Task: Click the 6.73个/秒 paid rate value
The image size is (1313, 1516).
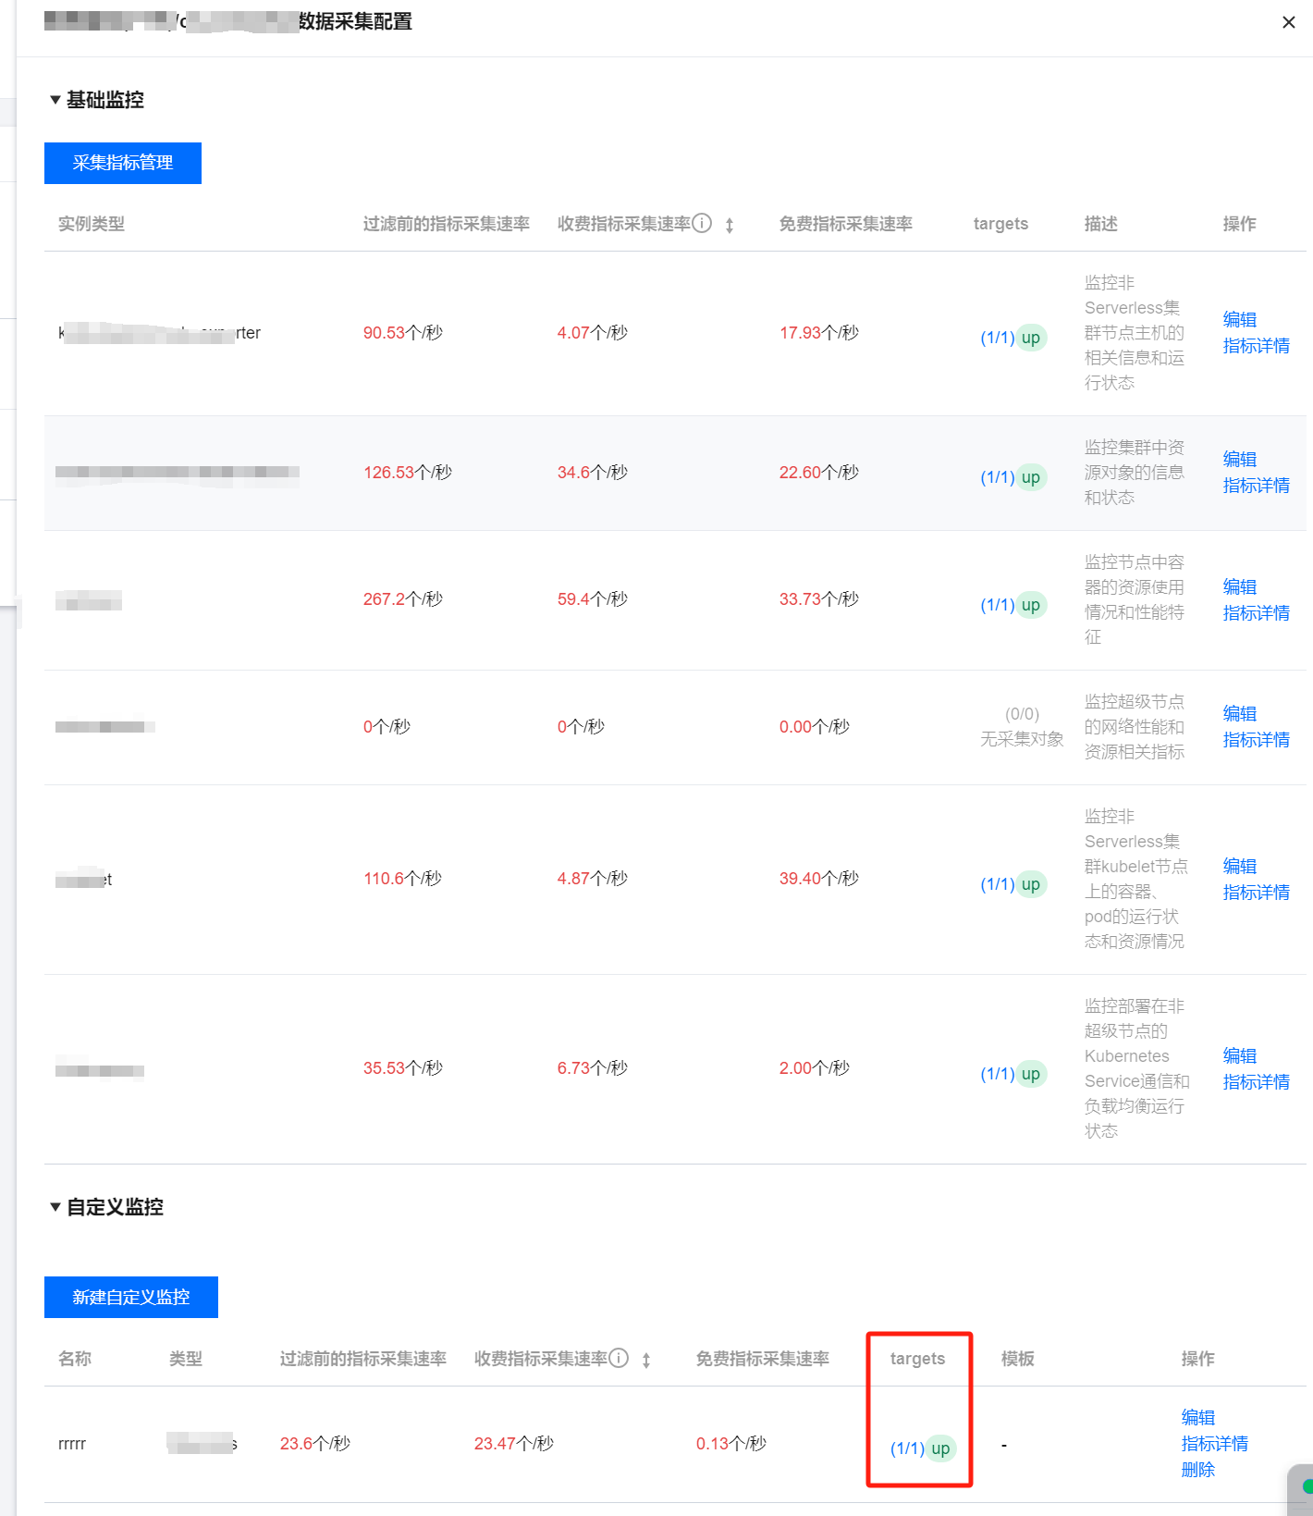Action: pos(592,1068)
